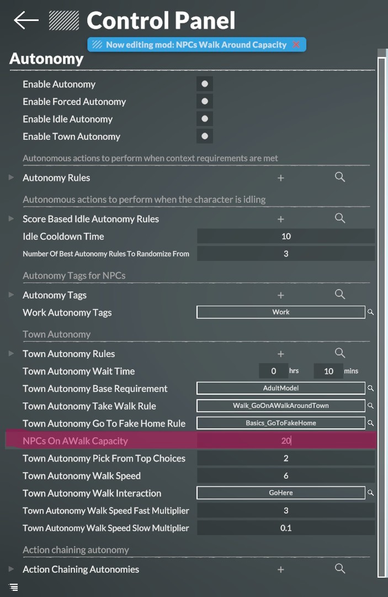Open the AdultModel base requirement selector
The height and width of the screenshot is (597, 388).
(x=281, y=388)
